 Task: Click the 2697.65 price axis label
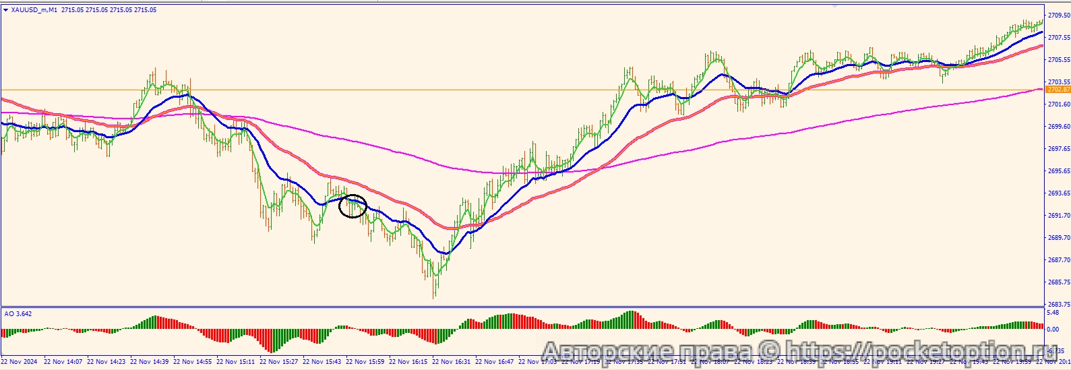[1057, 149]
